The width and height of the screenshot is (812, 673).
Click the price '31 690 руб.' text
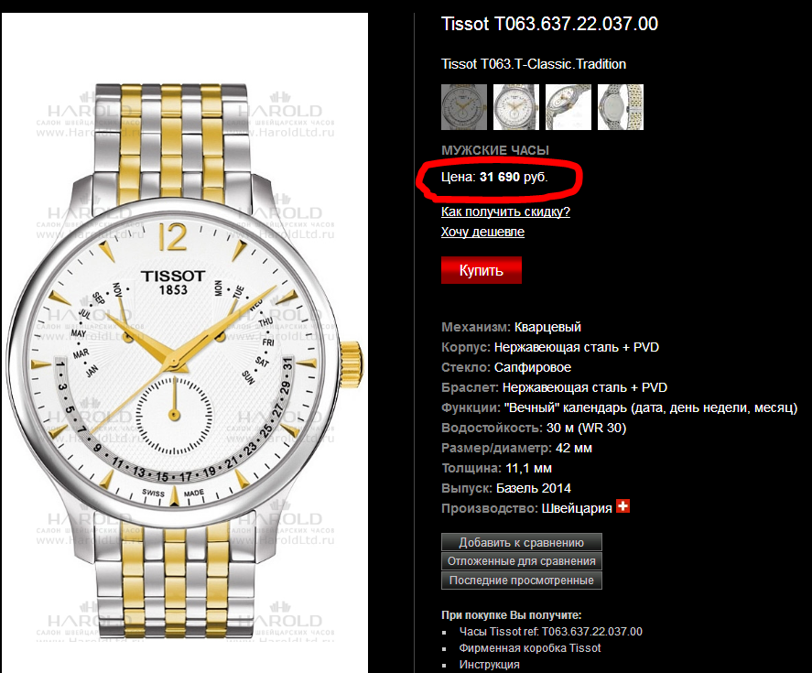(514, 178)
